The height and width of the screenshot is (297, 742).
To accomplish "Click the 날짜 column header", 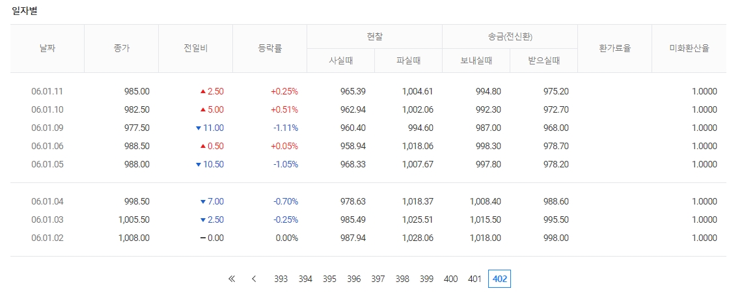I will (48, 48).
